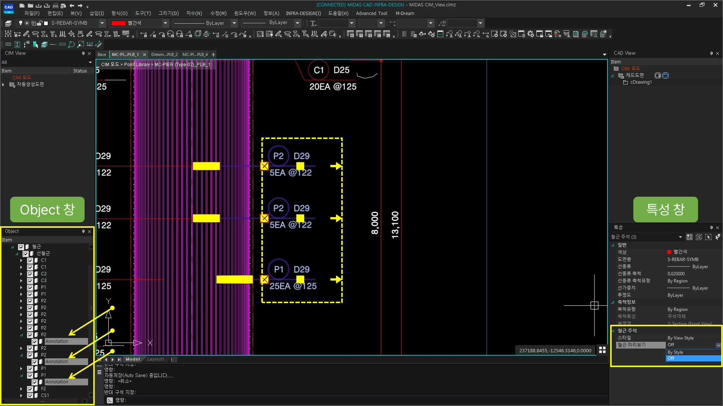Select cDrawing1 in CAD View tree
This screenshot has height=406, width=723.
coord(641,82)
